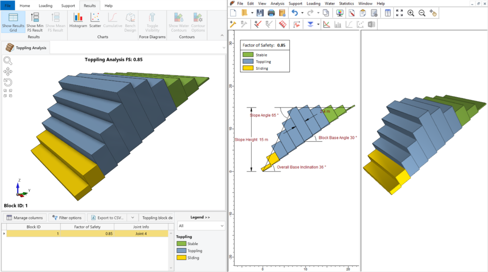
Task: Click the print icon in right toolbar
Action: (x=271, y=13)
